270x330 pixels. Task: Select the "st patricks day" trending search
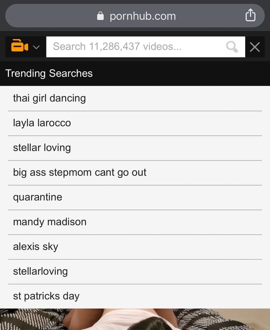point(46,296)
